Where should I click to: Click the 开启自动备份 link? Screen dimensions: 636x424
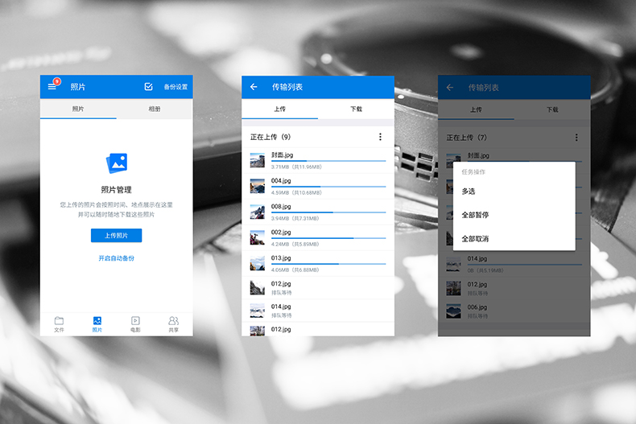pyautogui.click(x=116, y=258)
